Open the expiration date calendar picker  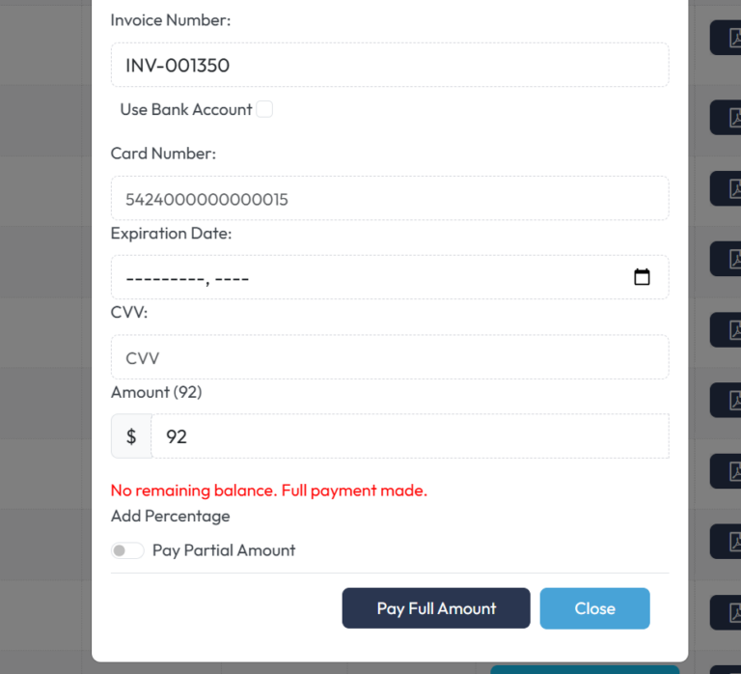click(642, 278)
